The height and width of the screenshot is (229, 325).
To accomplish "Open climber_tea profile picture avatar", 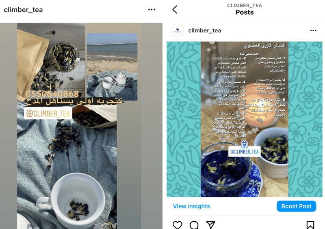I will [178, 30].
